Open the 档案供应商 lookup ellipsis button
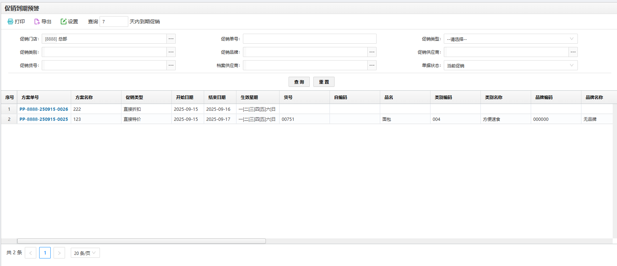 click(372, 65)
